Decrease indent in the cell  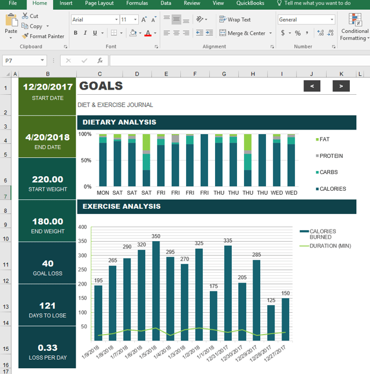pos(199,33)
